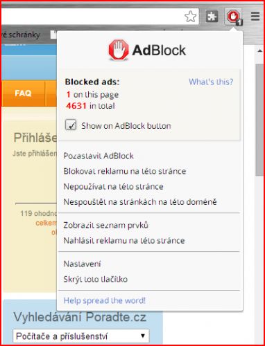The image size is (265, 346).
Task: Expand the Počítače a příslušenství dropdown
Action: [81, 336]
